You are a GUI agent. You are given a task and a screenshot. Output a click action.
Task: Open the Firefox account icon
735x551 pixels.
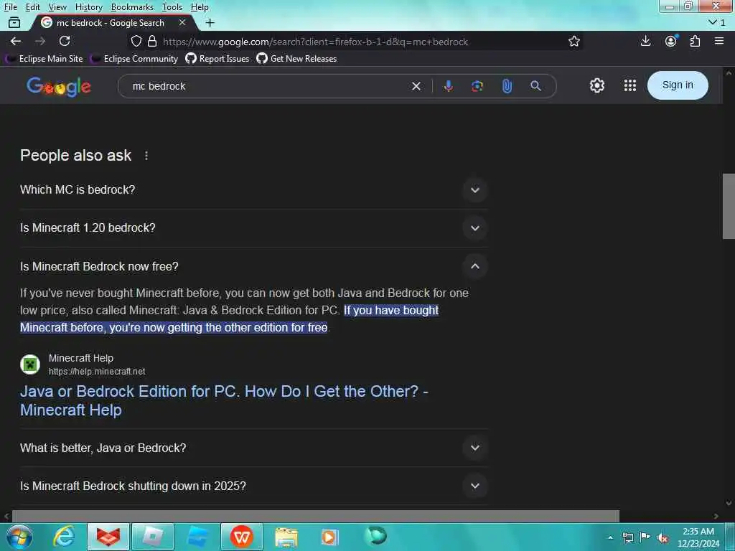click(671, 41)
